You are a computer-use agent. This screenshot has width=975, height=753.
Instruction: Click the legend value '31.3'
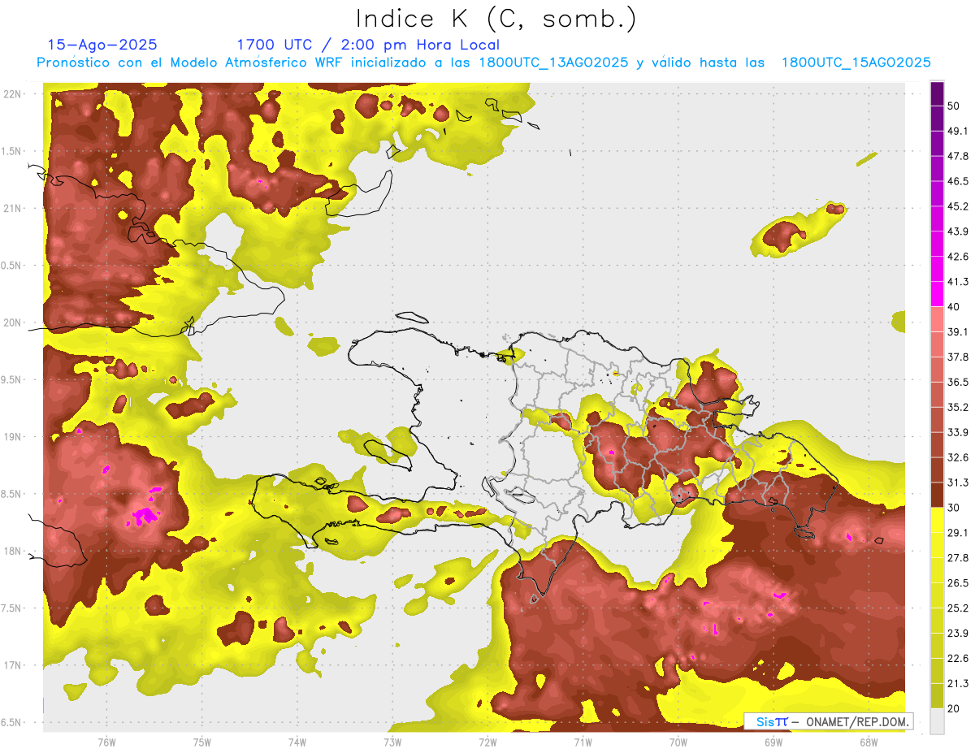[958, 483]
